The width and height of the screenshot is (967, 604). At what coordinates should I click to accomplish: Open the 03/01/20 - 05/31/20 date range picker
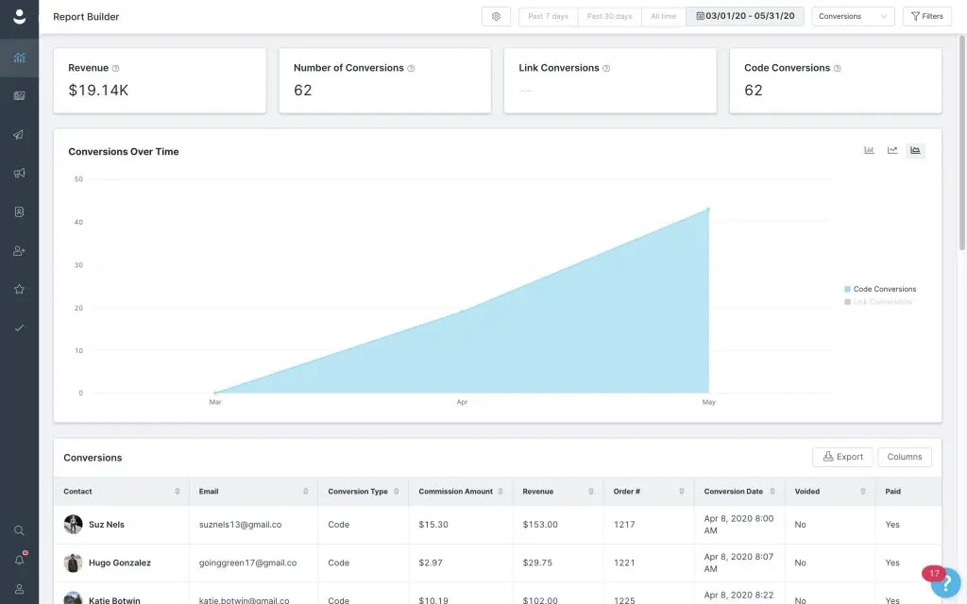coord(744,16)
